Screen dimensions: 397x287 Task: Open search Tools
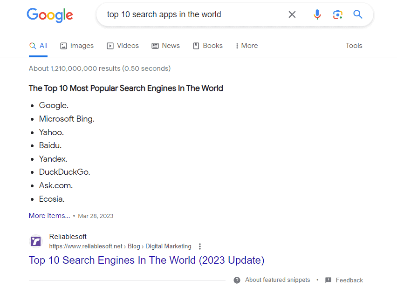[354, 46]
